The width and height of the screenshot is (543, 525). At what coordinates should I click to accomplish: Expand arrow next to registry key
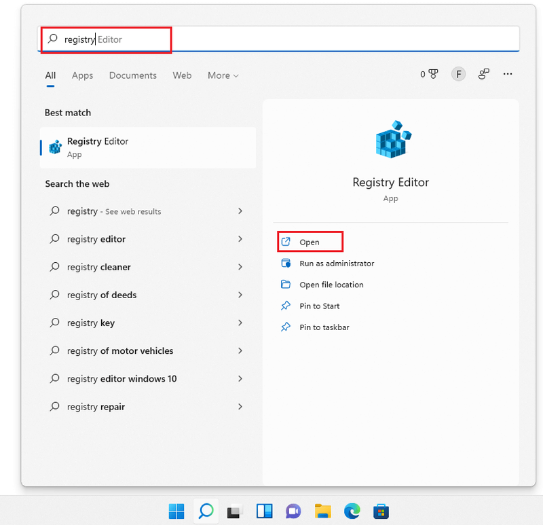tap(240, 323)
